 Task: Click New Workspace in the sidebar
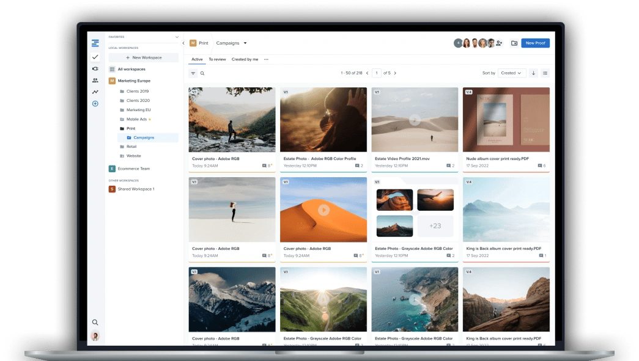point(143,58)
